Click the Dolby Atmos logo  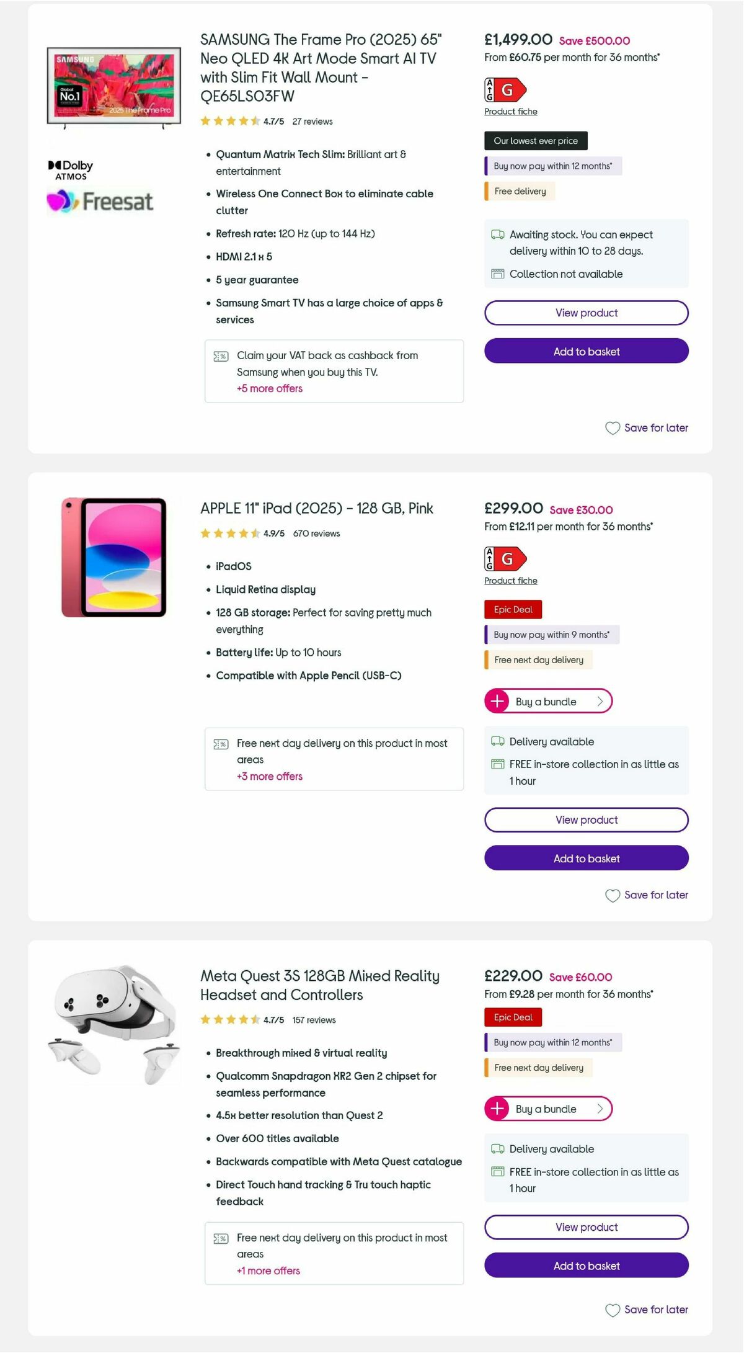[x=70, y=168]
